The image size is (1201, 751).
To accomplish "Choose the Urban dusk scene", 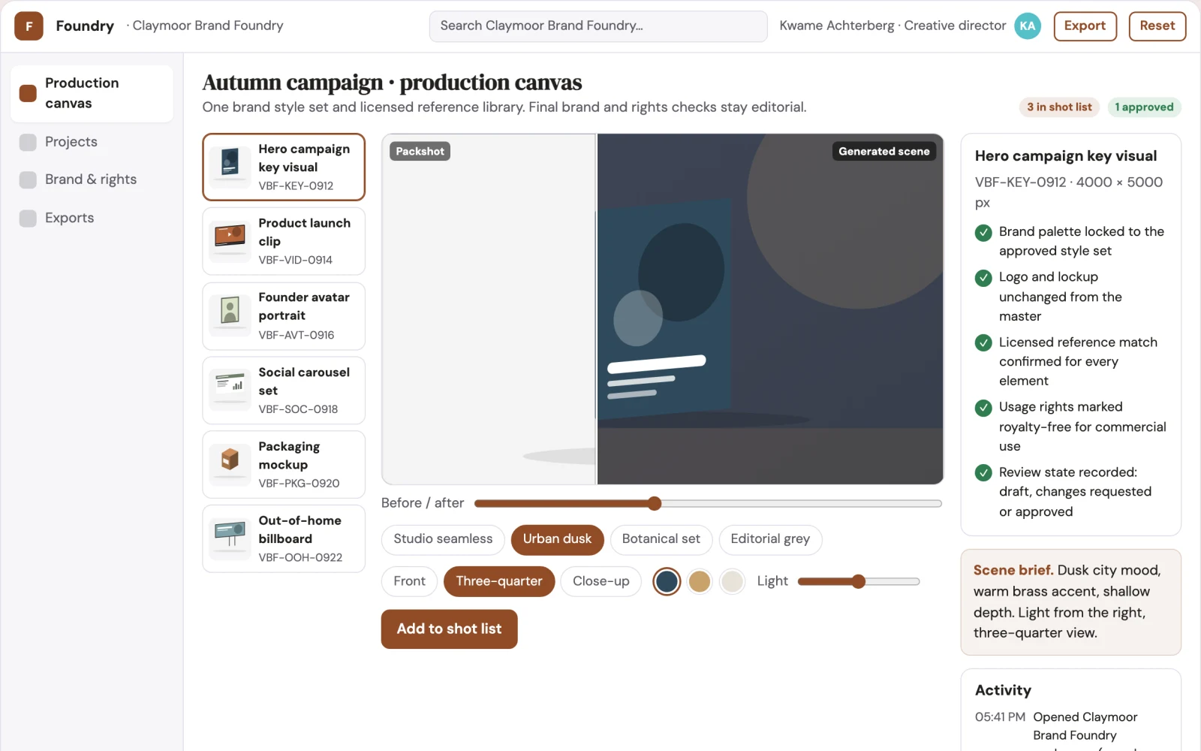I will 557,539.
